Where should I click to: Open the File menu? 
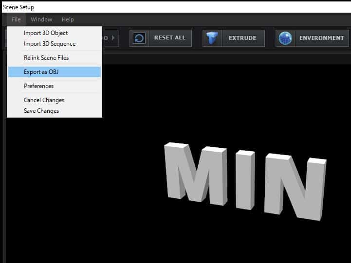coord(16,19)
